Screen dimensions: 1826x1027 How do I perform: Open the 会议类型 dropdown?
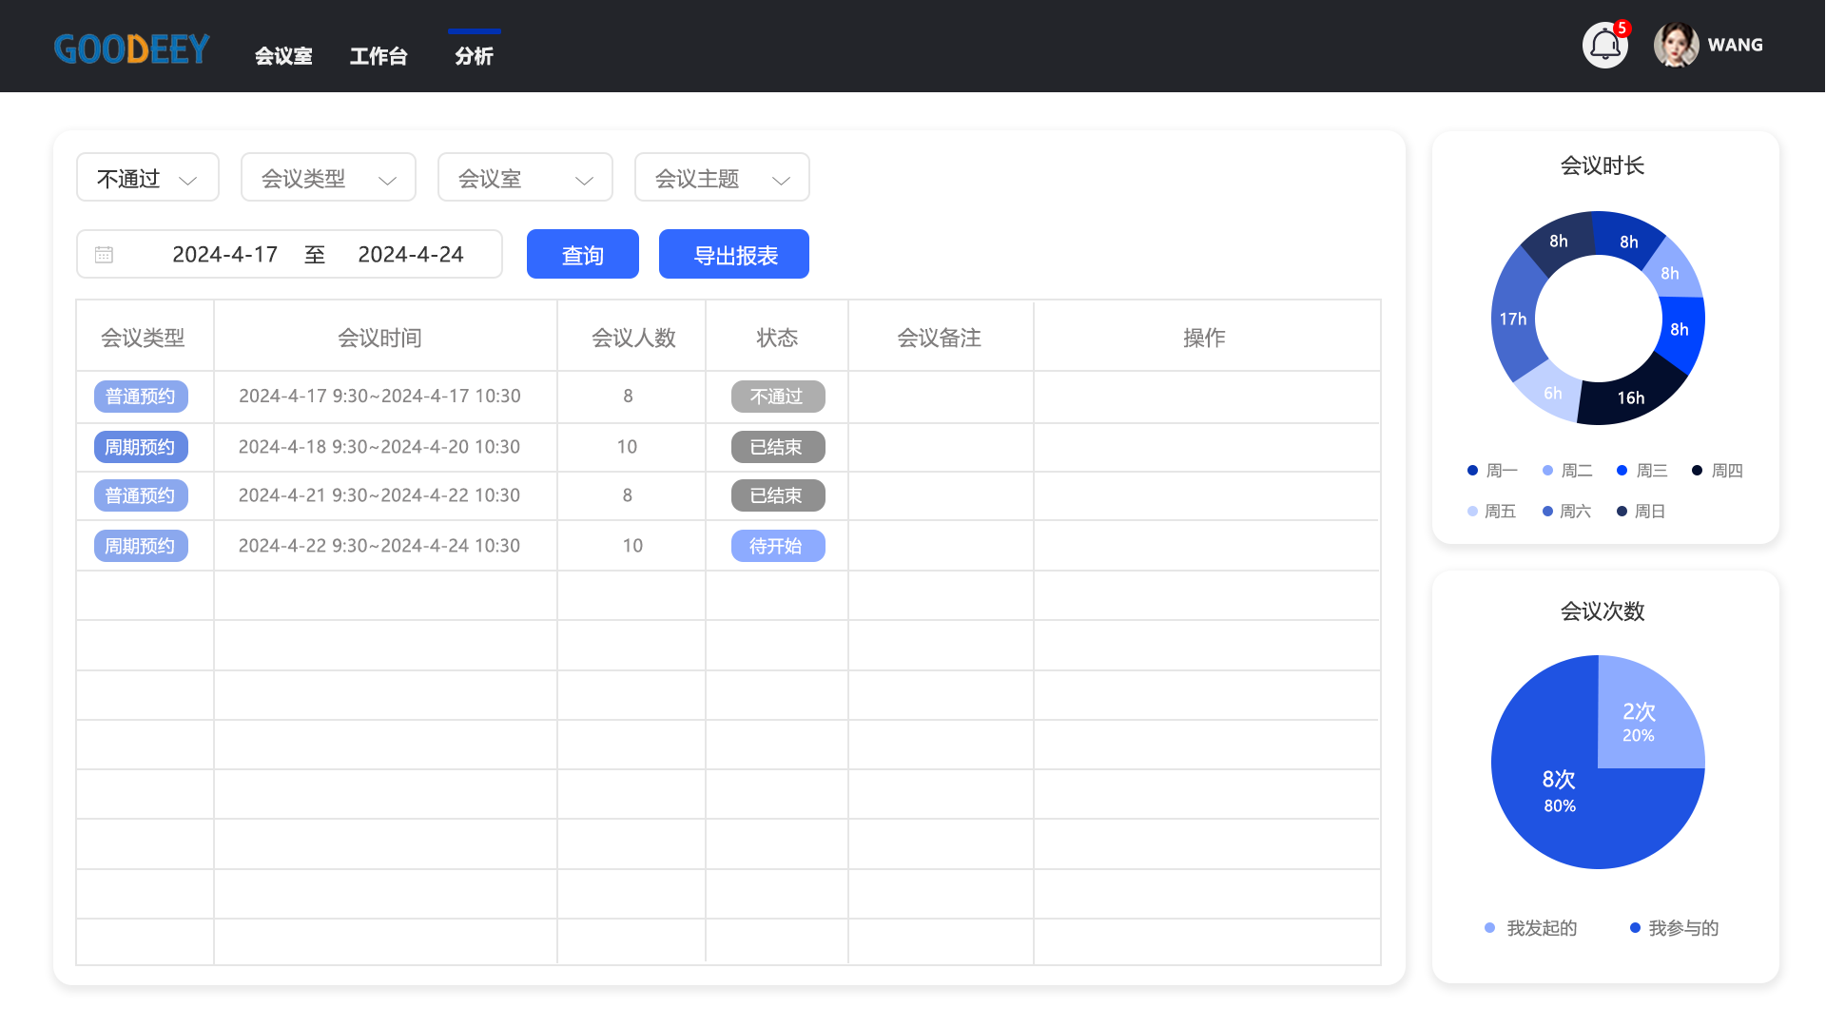click(328, 178)
